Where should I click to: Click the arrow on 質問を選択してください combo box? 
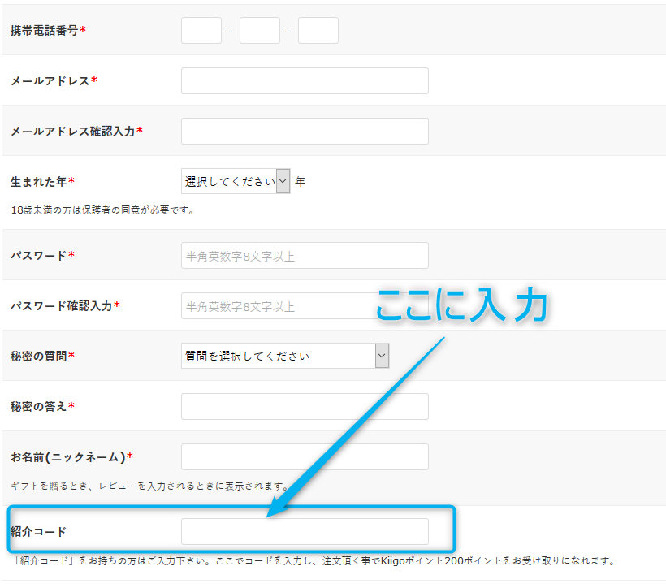click(381, 356)
